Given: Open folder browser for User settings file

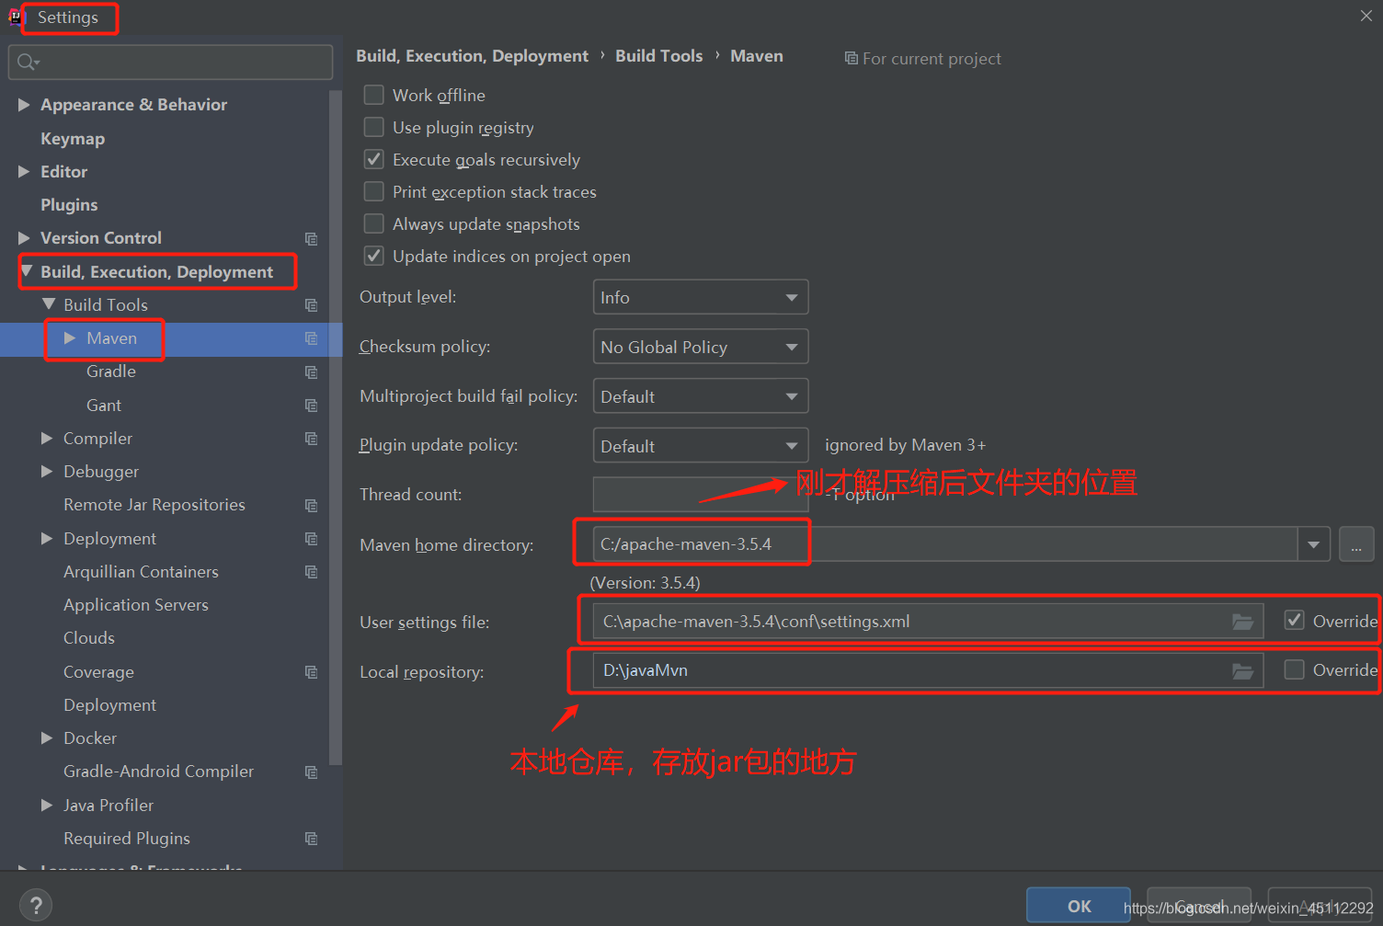Looking at the screenshot, I should coord(1243,623).
